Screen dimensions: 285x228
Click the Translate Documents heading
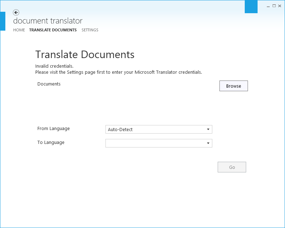(x=85, y=55)
